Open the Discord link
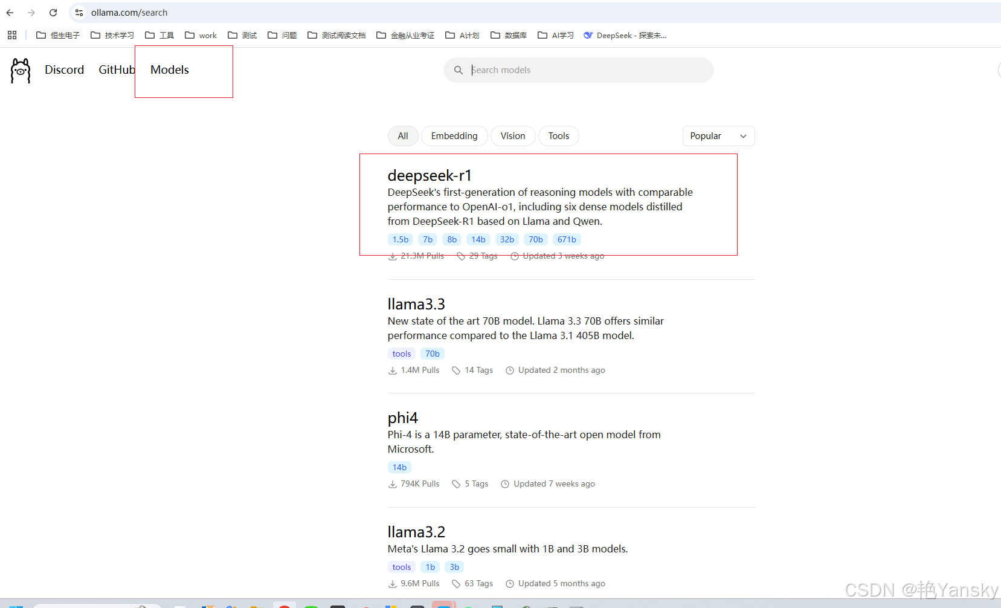The image size is (1001, 608). pos(64,70)
